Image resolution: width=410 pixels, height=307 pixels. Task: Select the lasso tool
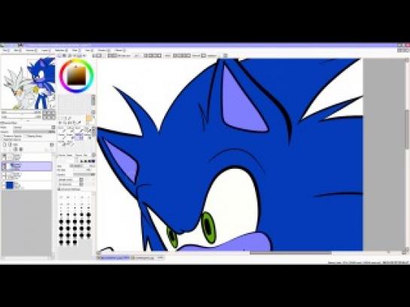[x=65, y=118]
